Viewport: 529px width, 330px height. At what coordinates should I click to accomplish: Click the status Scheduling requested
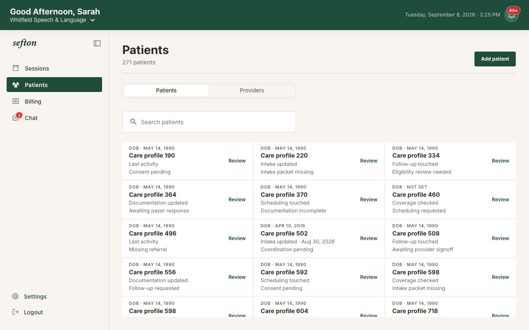[x=419, y=211]
